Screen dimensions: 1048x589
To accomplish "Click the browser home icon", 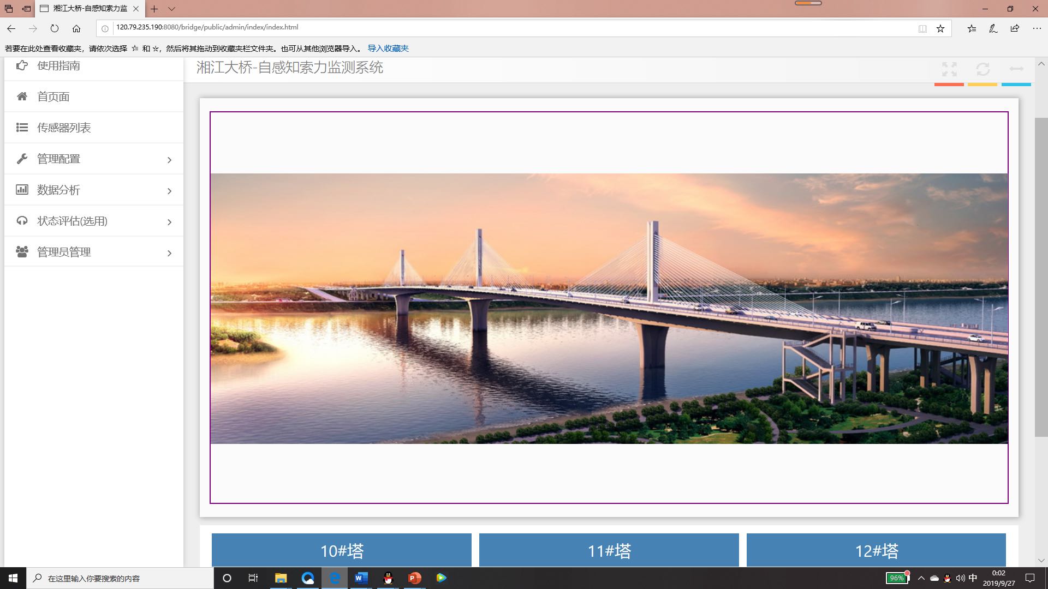I will click(76, 28).
